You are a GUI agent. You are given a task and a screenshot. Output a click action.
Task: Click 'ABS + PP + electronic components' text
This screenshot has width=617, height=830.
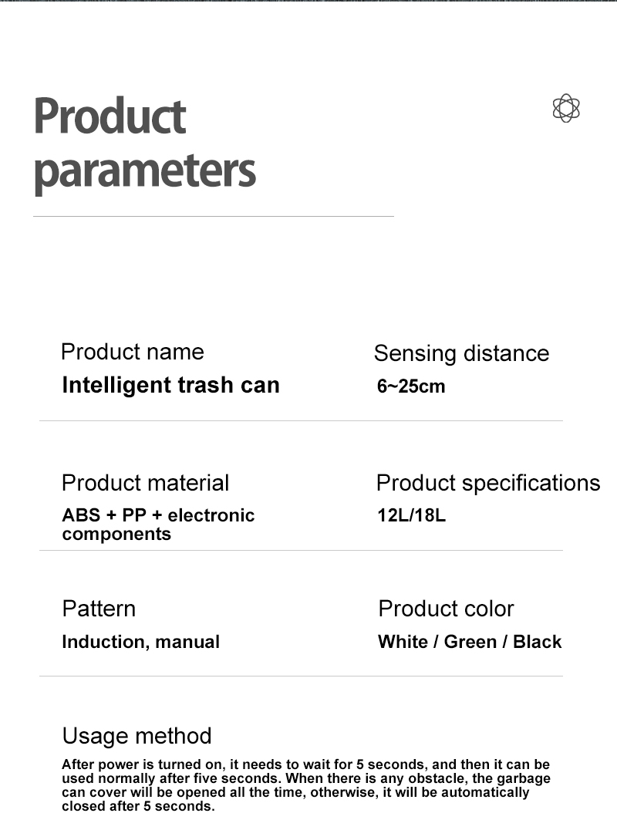coord(158,524)
